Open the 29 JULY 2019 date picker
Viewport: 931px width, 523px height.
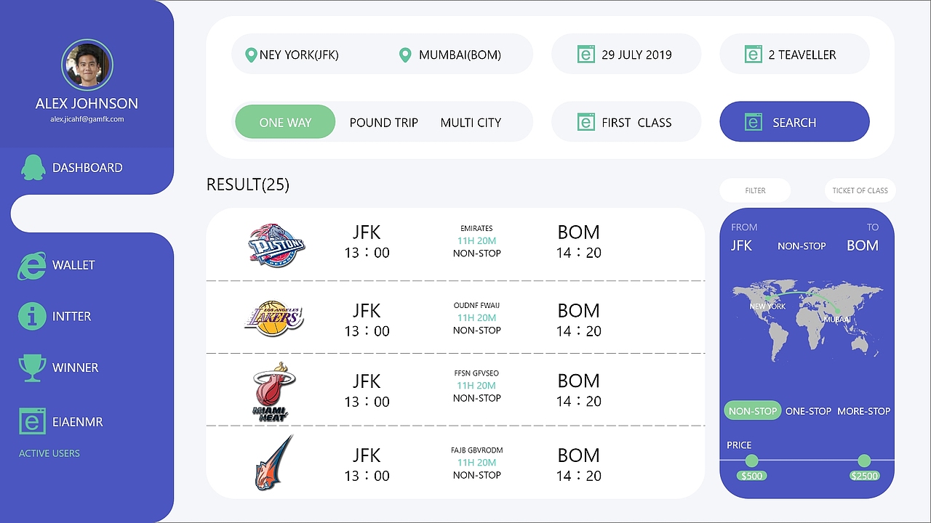coord(626,54)
